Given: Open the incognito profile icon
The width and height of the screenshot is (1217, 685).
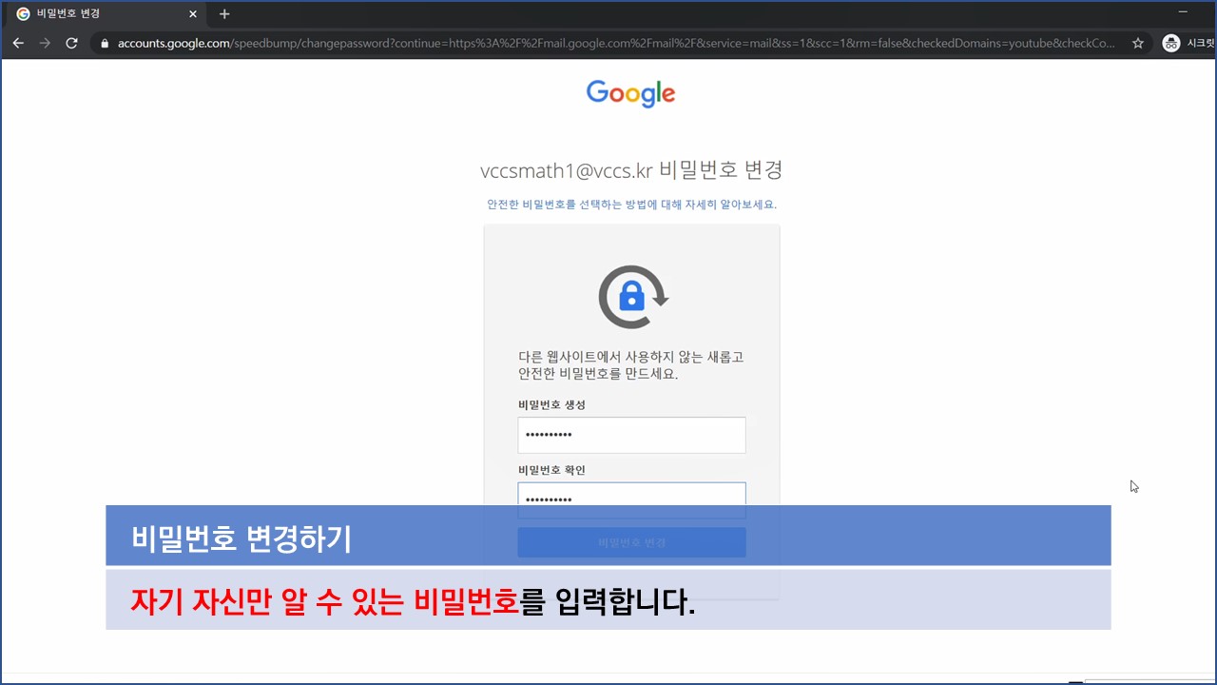Looking at the screenshot, I should coord(1171,43).
